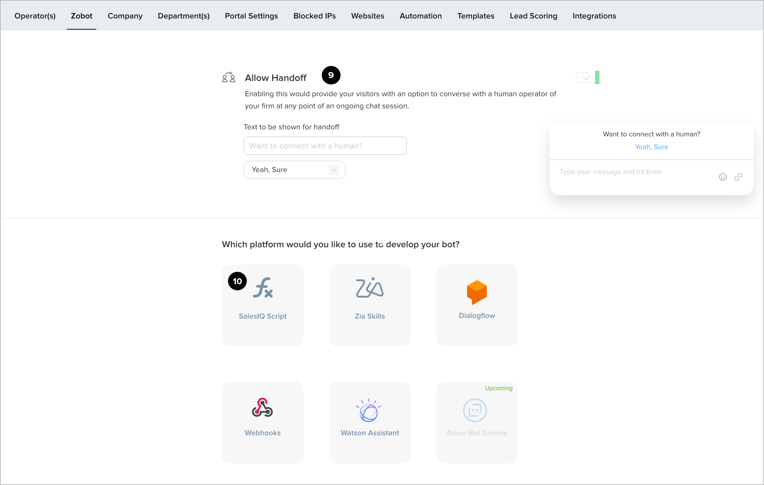
Task: Go to the Templates tab
Action: click(x=476, y=16)
